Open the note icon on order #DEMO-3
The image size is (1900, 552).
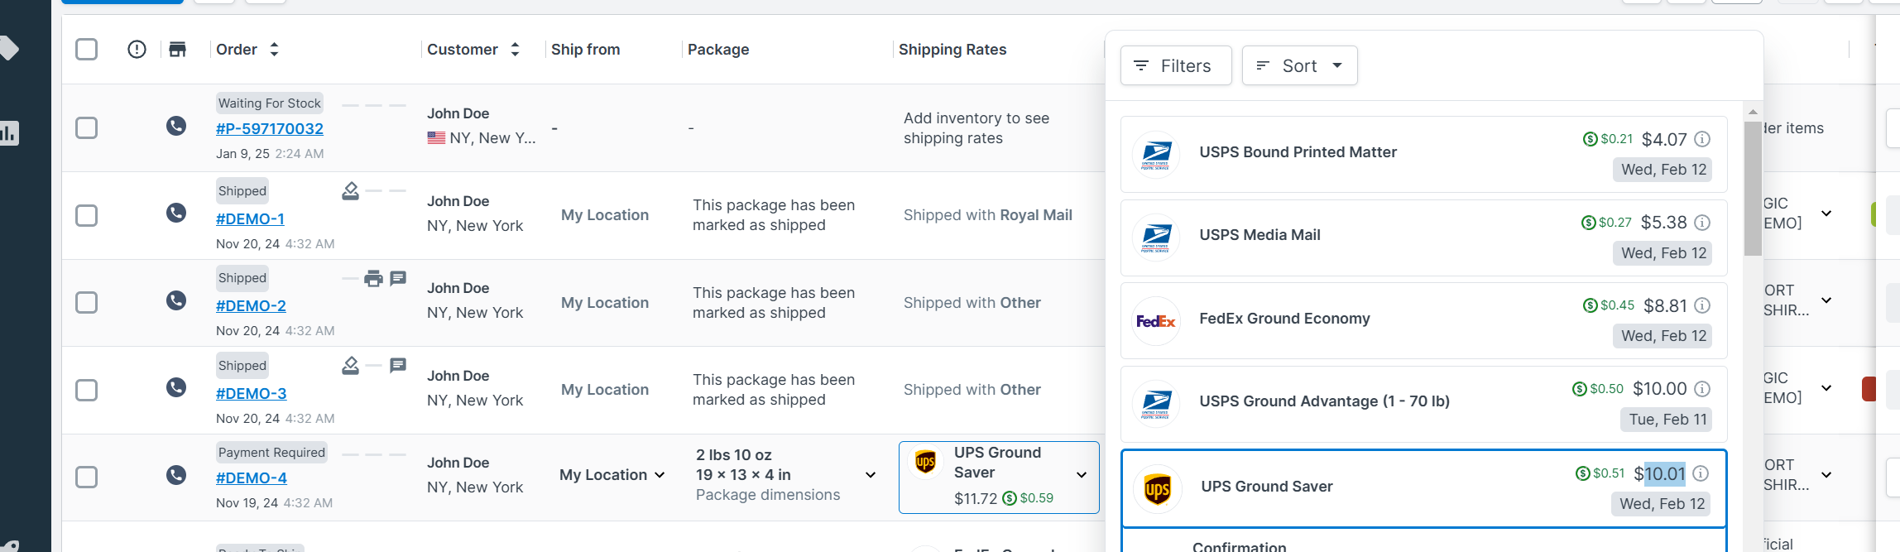tap(398, 365)
